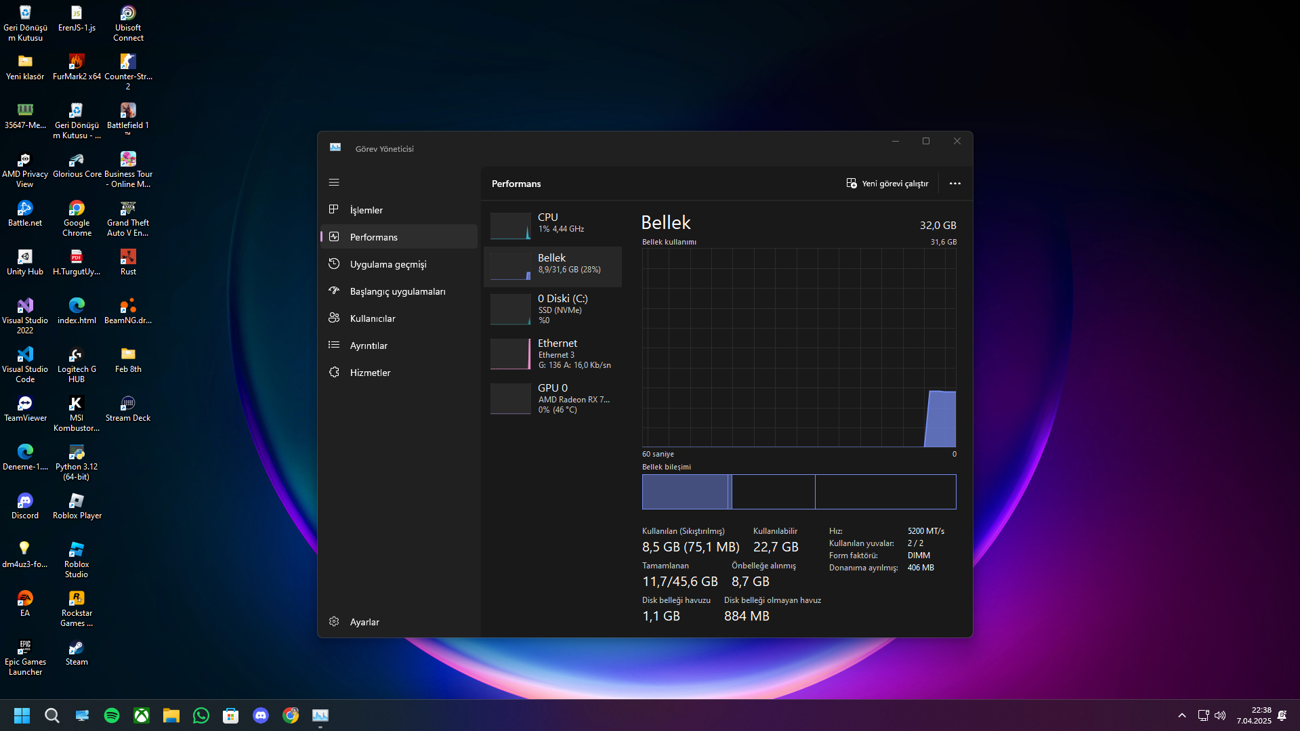
Task: Select the 0 Diski (C:) entry
Action: tap(553, 309)
